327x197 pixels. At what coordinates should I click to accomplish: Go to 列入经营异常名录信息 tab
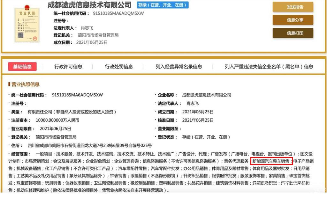pyautogui.click(x=179, y=67)
